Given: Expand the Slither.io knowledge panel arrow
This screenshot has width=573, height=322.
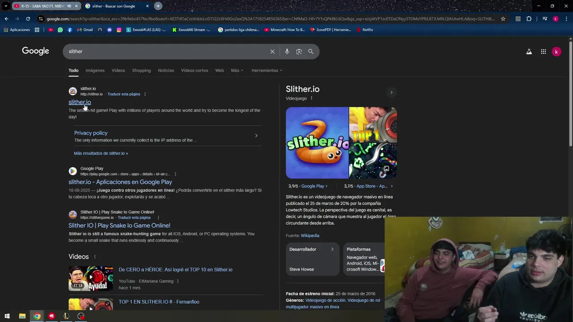Looking at the screenshot, I should coord(391,93).
